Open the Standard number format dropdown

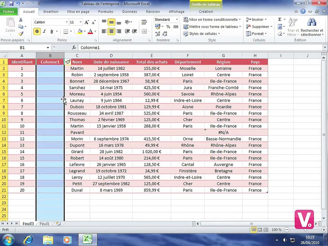177,19
